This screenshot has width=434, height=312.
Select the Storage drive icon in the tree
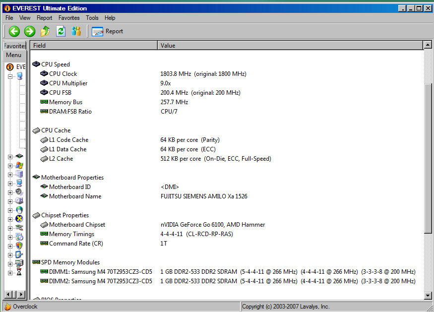19,201
